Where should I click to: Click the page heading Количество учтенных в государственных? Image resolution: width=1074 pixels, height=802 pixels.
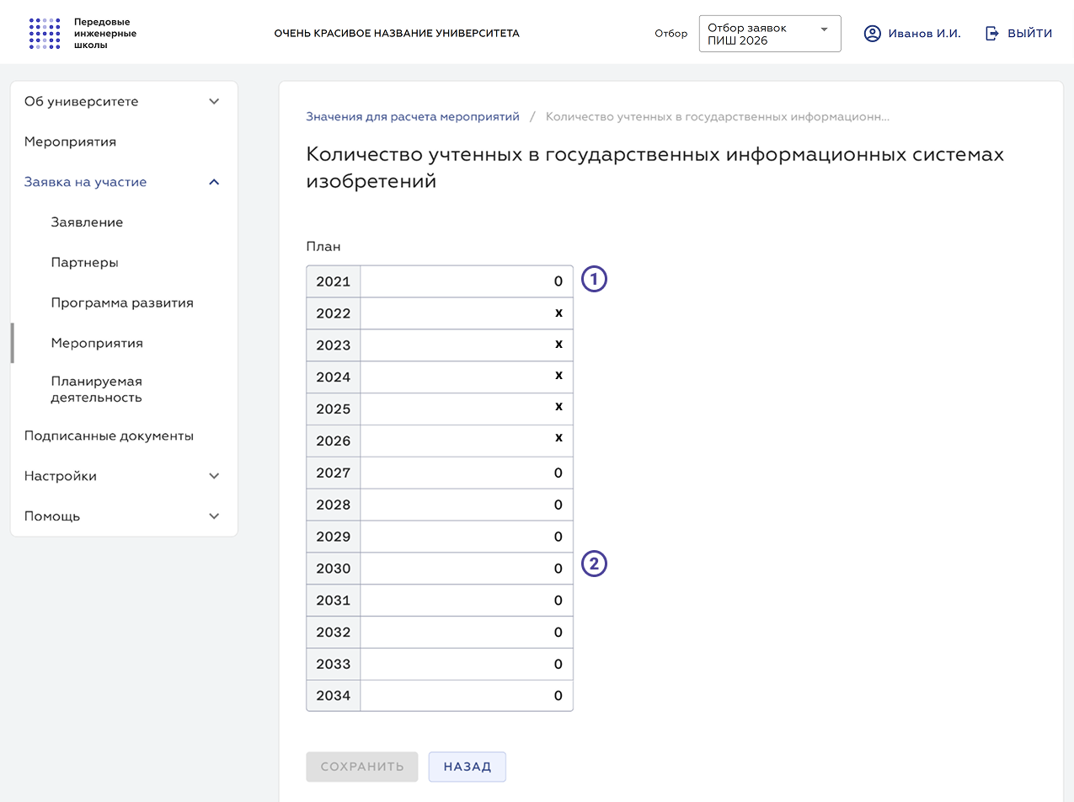point(655,168)
